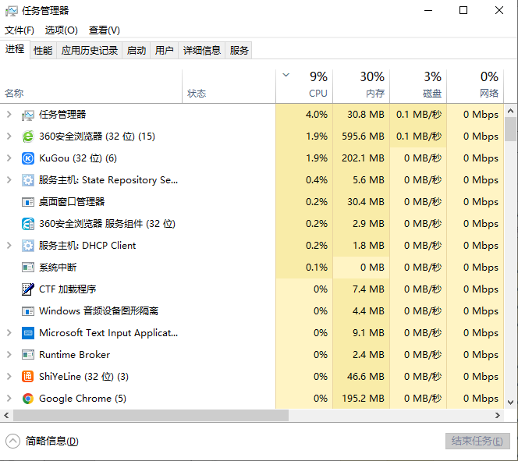Open the 查看(V) menu

(105, 30)
